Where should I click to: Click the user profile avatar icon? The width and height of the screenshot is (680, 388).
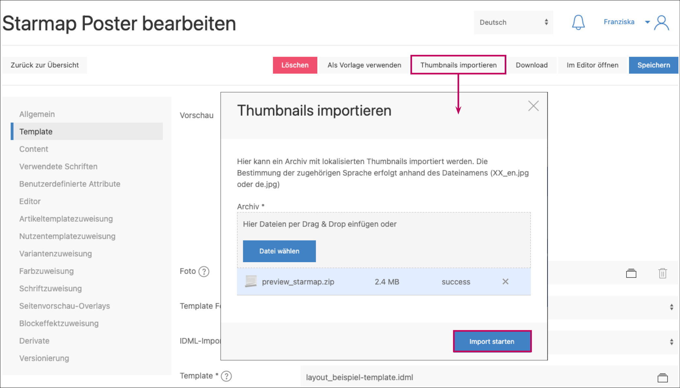(662, 23)
